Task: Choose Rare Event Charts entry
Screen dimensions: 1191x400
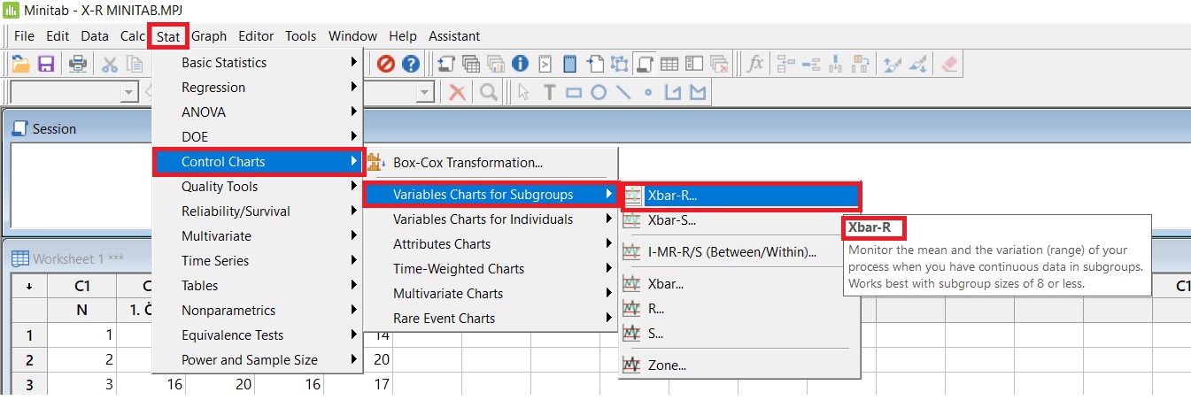Action: coord(491,318)
